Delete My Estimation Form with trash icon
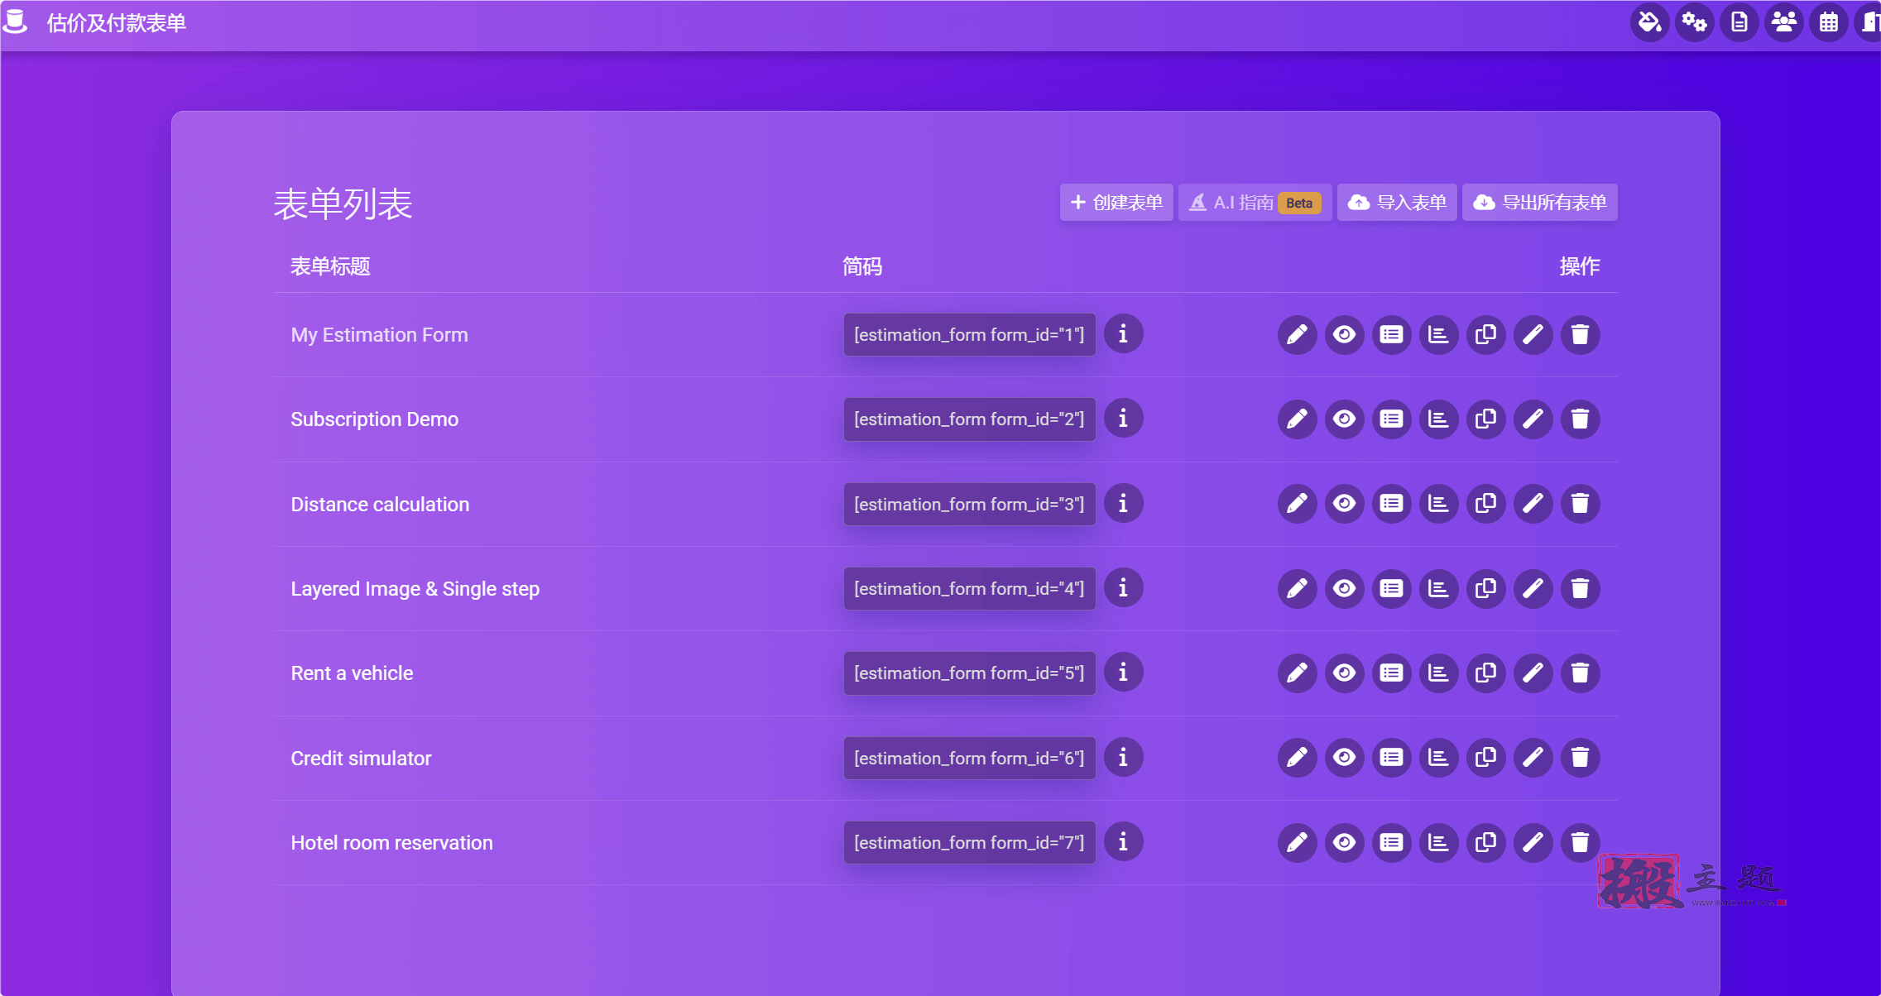The width and height of the screenshot is (1881, 996). (1580, 335)
